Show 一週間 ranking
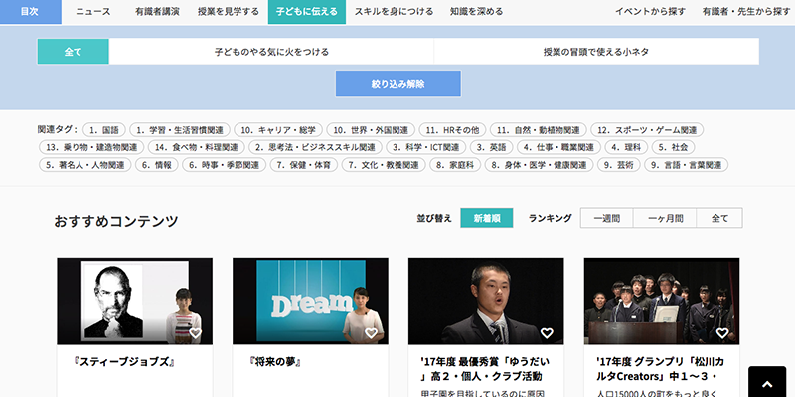The height and width of the screenshot is (397, 795). (x=606, y=219)
